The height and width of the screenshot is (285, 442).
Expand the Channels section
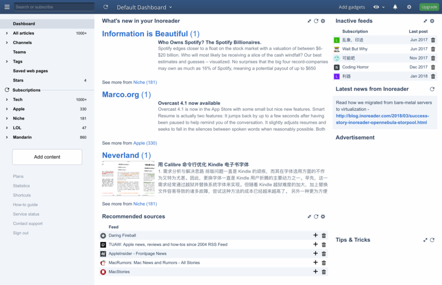pos(7,42)
